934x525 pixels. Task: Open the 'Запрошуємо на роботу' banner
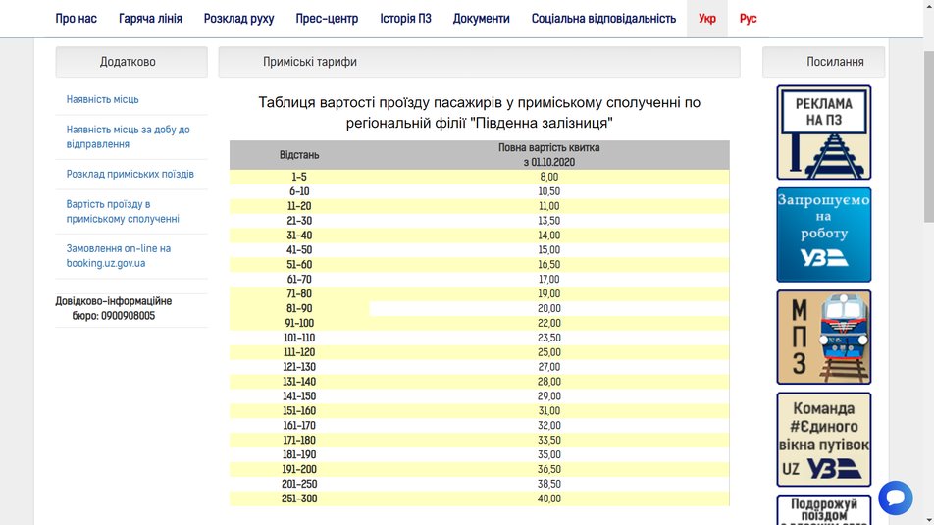(x=823, y=235)
